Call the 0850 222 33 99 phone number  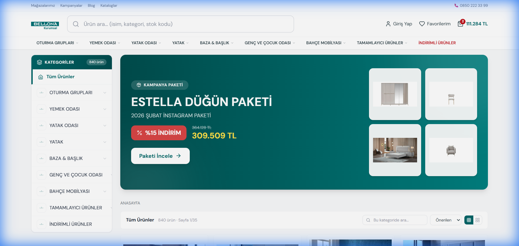[x=474, y=5]
